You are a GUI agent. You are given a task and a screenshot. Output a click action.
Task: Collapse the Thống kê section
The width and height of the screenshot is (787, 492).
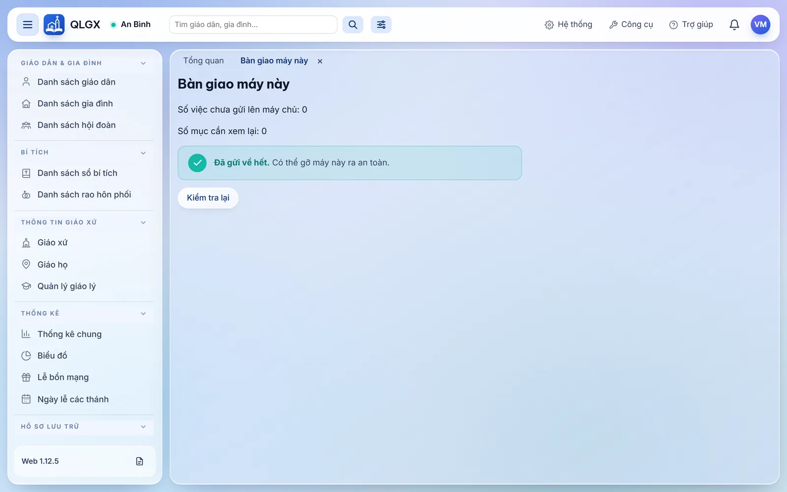pos(84,313)
